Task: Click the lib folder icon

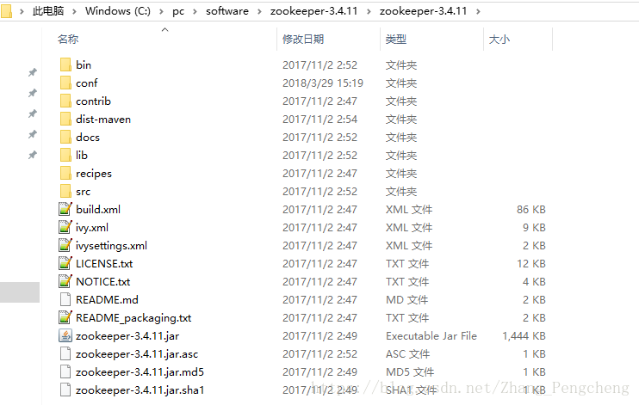Action: (x=65, y=155)
